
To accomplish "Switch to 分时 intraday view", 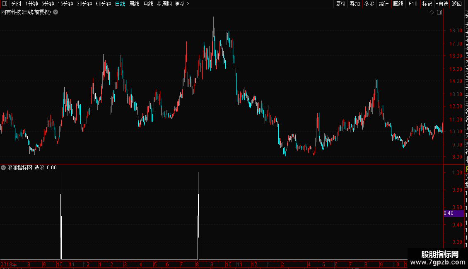I will 17,4.
